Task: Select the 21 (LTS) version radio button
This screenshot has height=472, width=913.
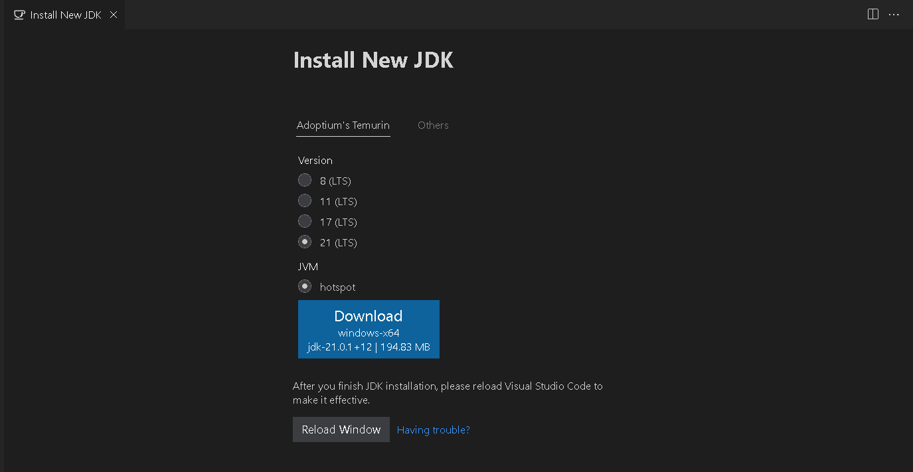Action: [x=305, y=242]
